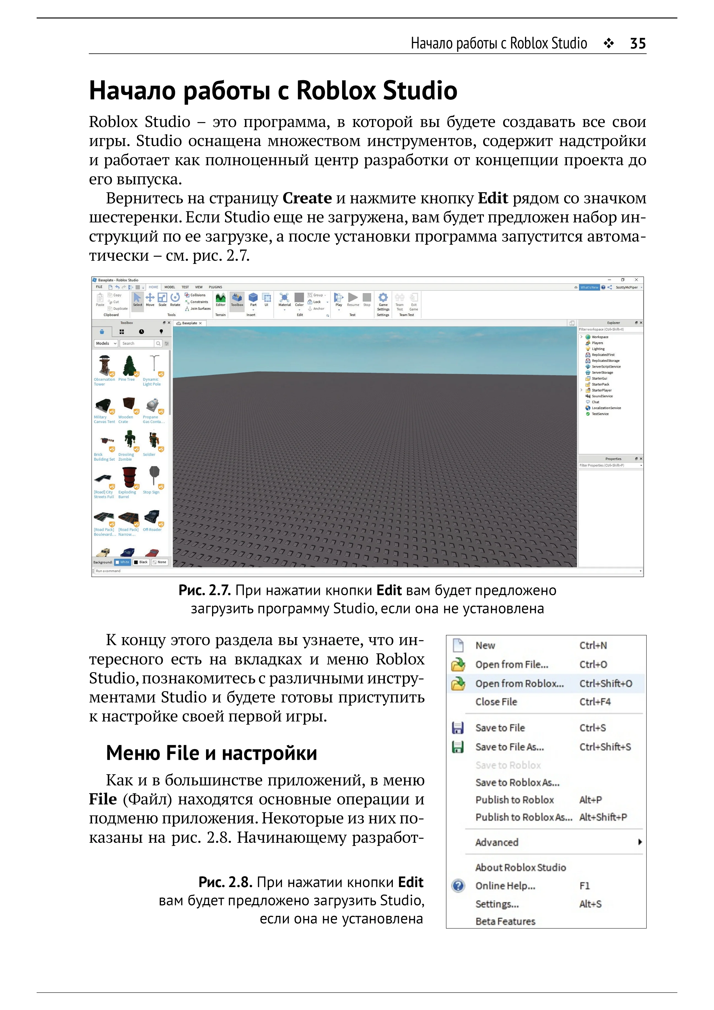Select White background option in Toolbox
Viewport: 714px width, 1010px height.
coord(122,562)
